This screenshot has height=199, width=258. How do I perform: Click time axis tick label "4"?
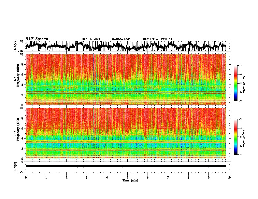107,178
